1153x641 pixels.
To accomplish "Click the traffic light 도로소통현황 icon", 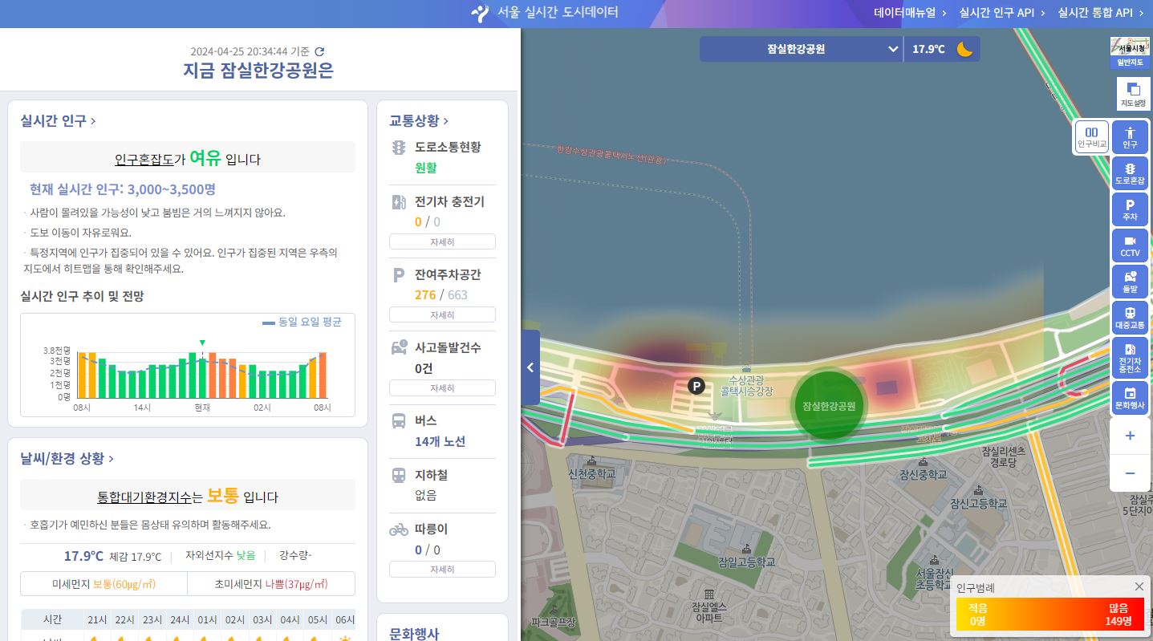I will click(399, 148).
